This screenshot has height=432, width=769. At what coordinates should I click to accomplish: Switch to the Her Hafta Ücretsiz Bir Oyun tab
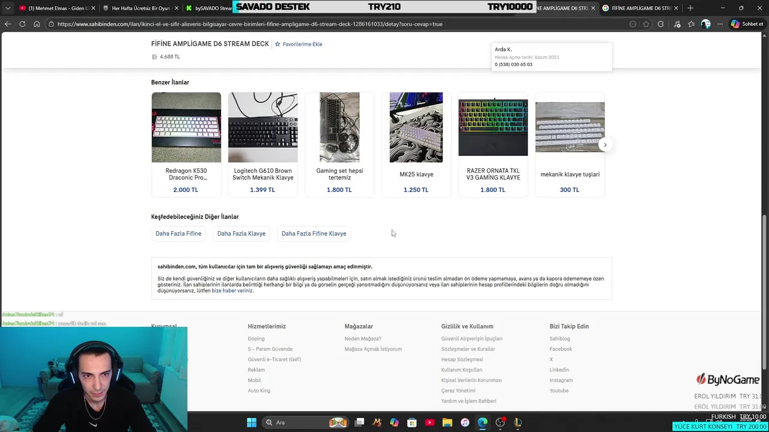click(141, 8)
